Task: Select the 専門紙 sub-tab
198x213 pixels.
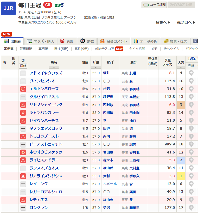Action: [43, 49]
